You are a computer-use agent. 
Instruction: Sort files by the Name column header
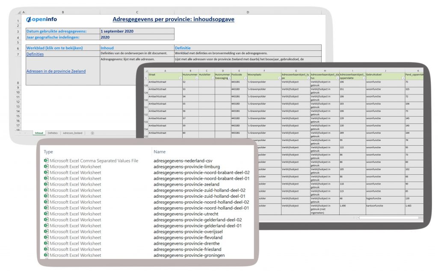(160, 152)
